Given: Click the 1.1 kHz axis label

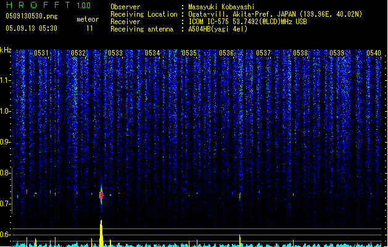Looking at the screenshot, I should point(5,80).
